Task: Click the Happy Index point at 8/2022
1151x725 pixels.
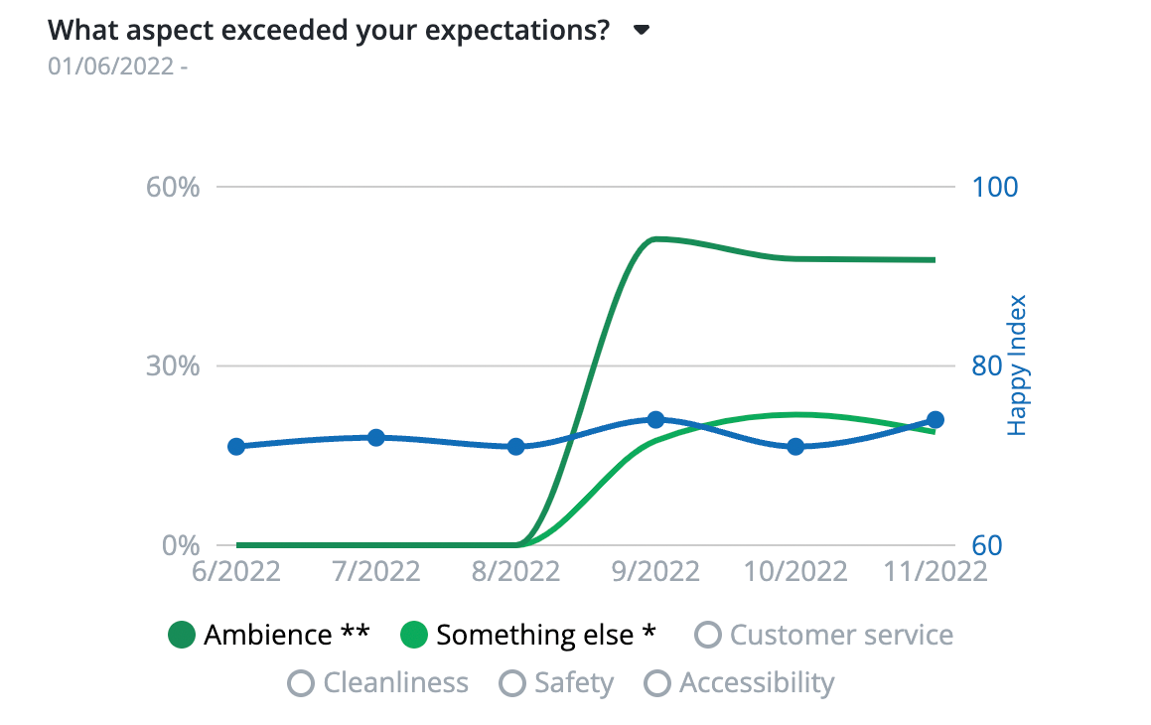Action: (x=515, y=447)
